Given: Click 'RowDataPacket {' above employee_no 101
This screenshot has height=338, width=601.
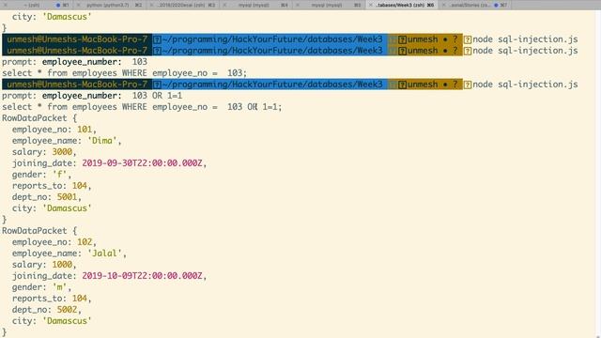Looking at the screenshot, I should click(39, 118).
